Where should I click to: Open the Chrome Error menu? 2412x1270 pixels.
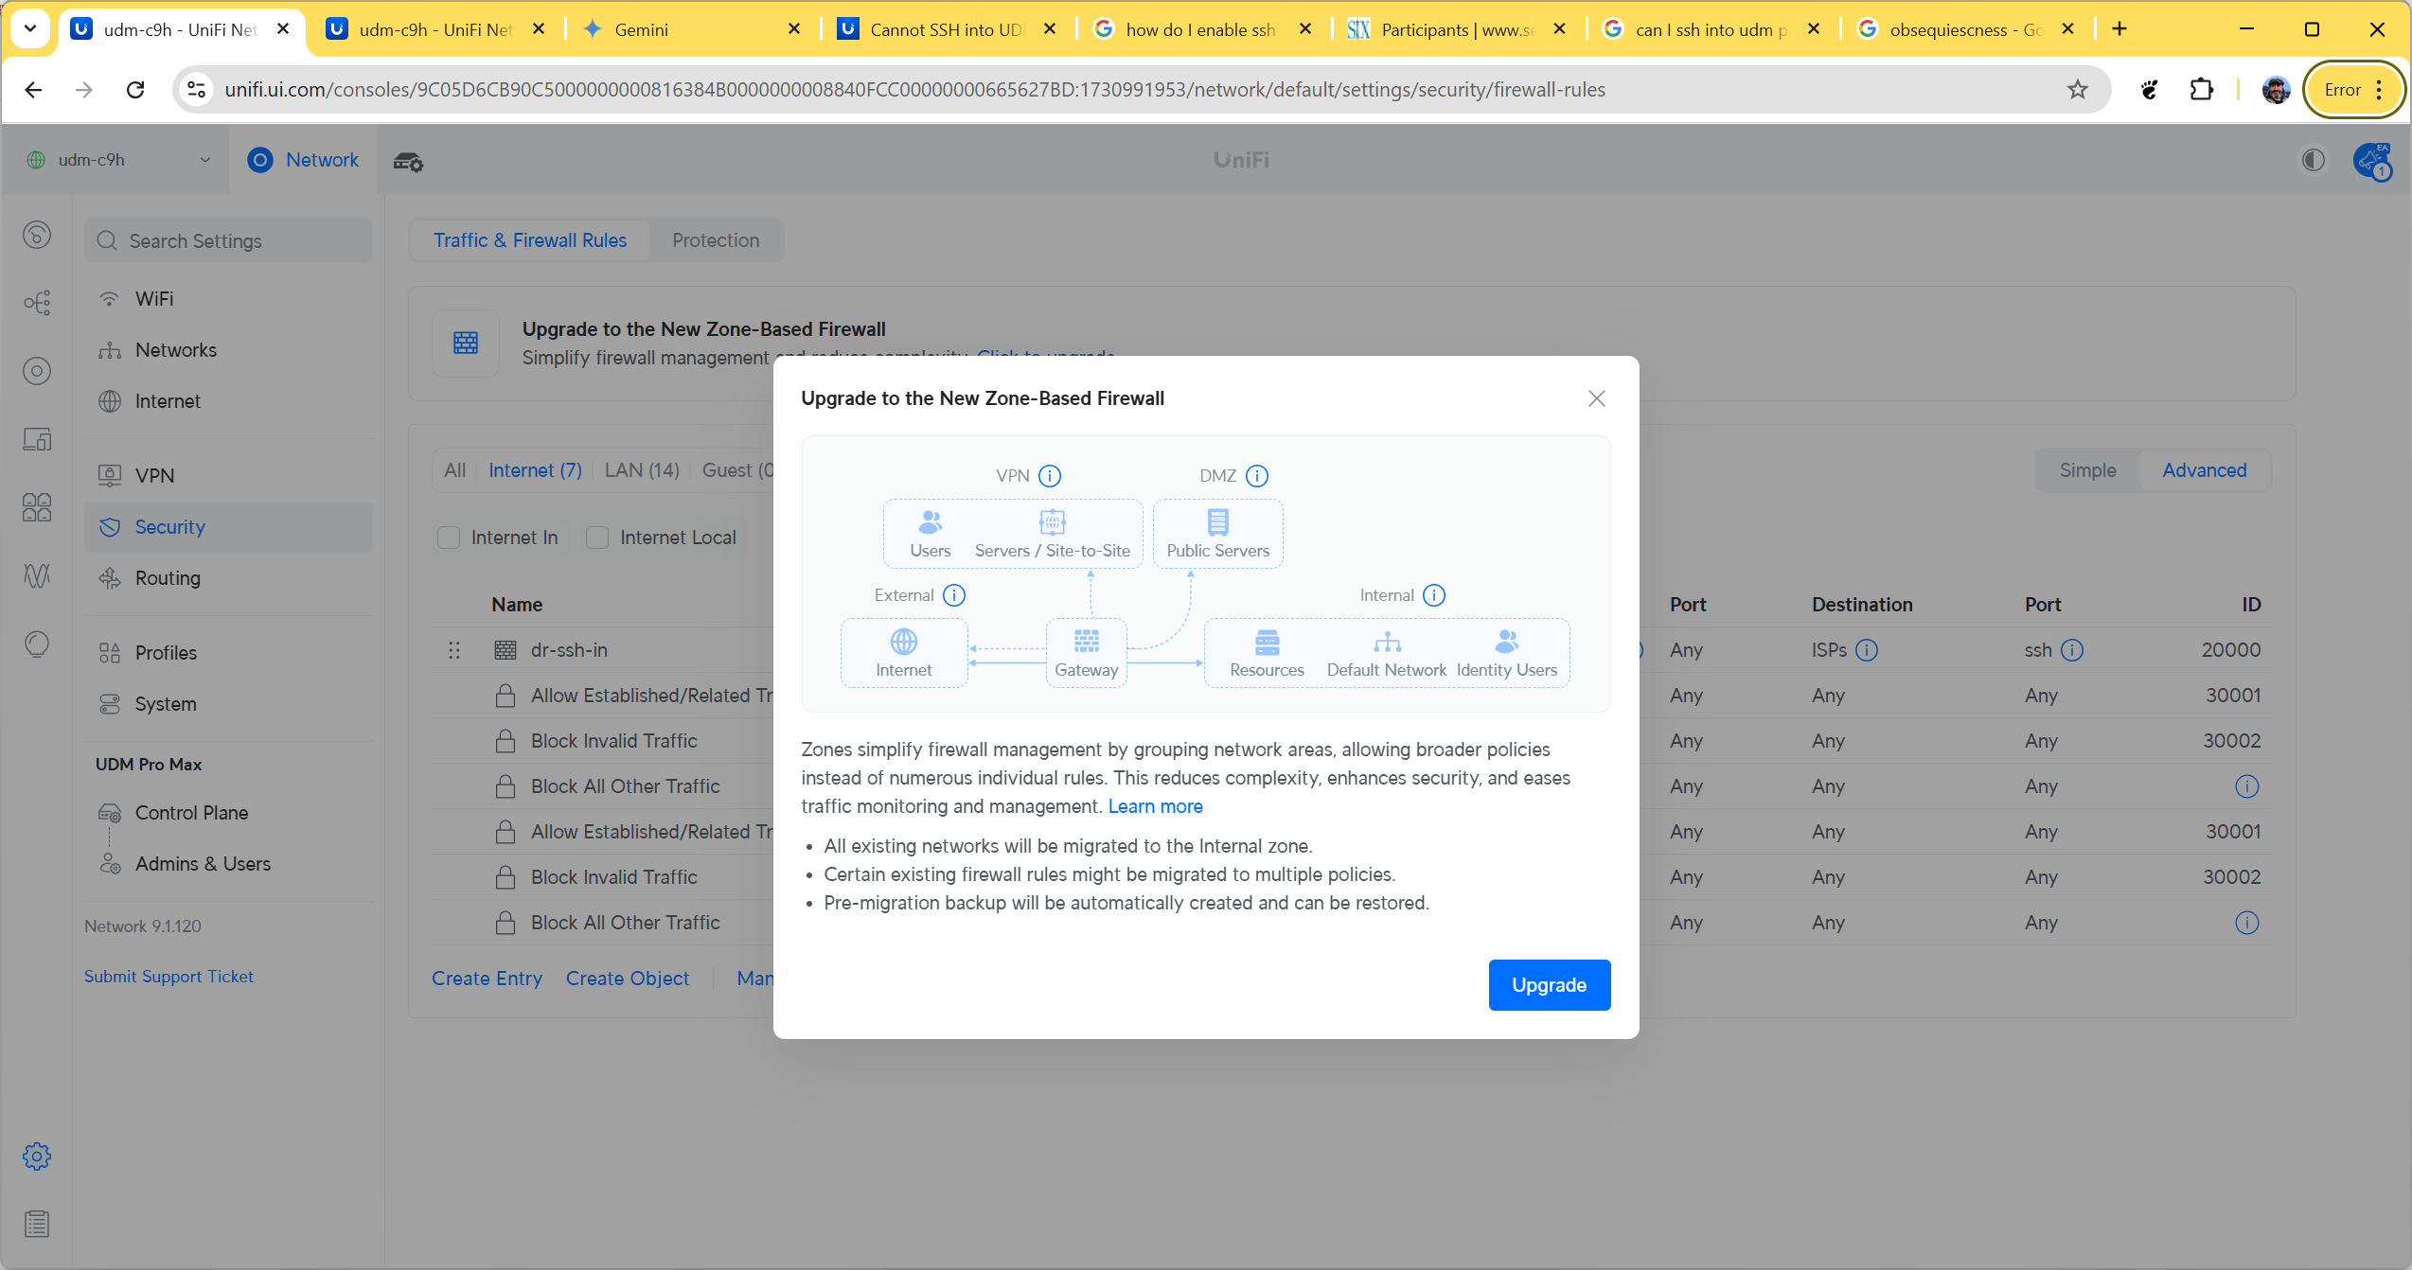click(x=2353, y=90)
